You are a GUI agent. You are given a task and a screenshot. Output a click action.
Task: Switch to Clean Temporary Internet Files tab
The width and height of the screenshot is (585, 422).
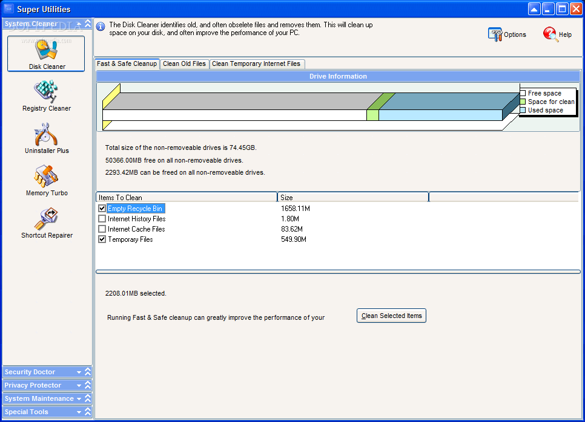pyautogui.click(x=256, y=63)
